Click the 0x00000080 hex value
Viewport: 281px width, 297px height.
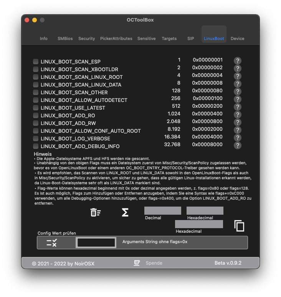click(x=207, y=90)
